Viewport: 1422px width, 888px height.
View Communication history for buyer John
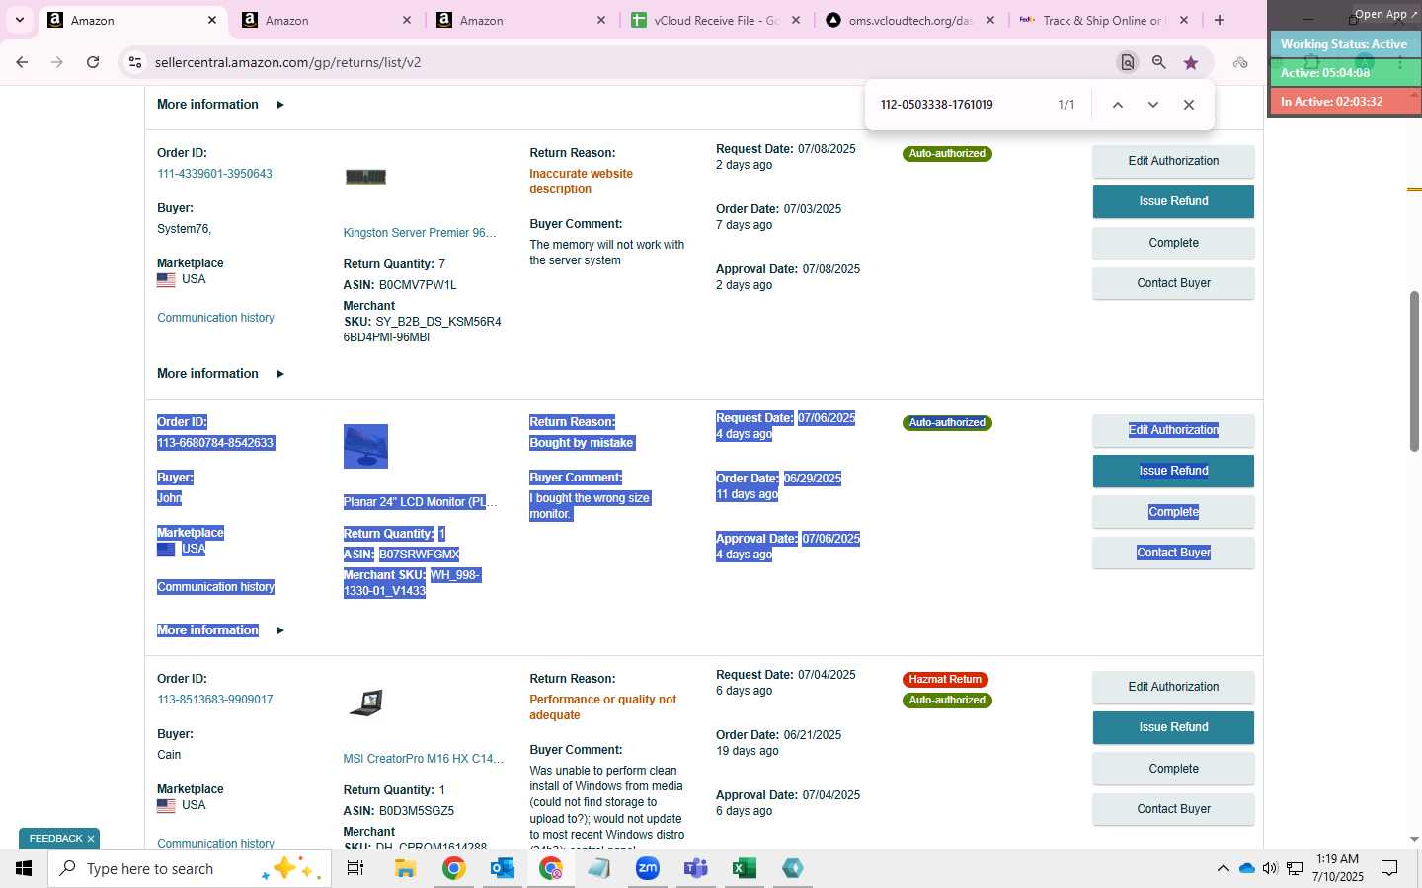click(x=215, y=587)
